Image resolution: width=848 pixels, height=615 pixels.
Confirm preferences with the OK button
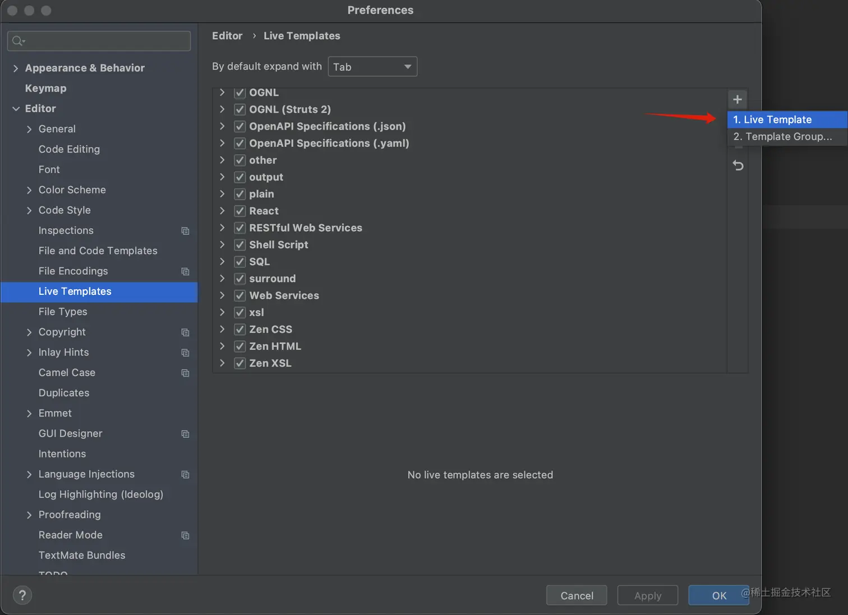tap(719, 595)
